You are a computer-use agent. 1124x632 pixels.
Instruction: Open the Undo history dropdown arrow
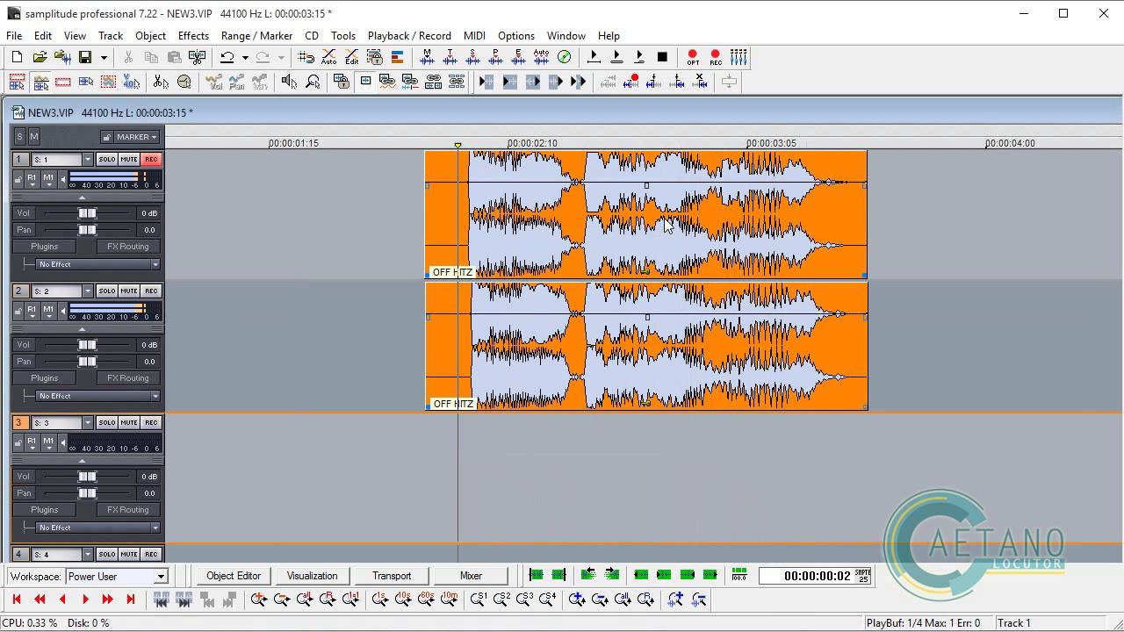(x=244, y=57)
